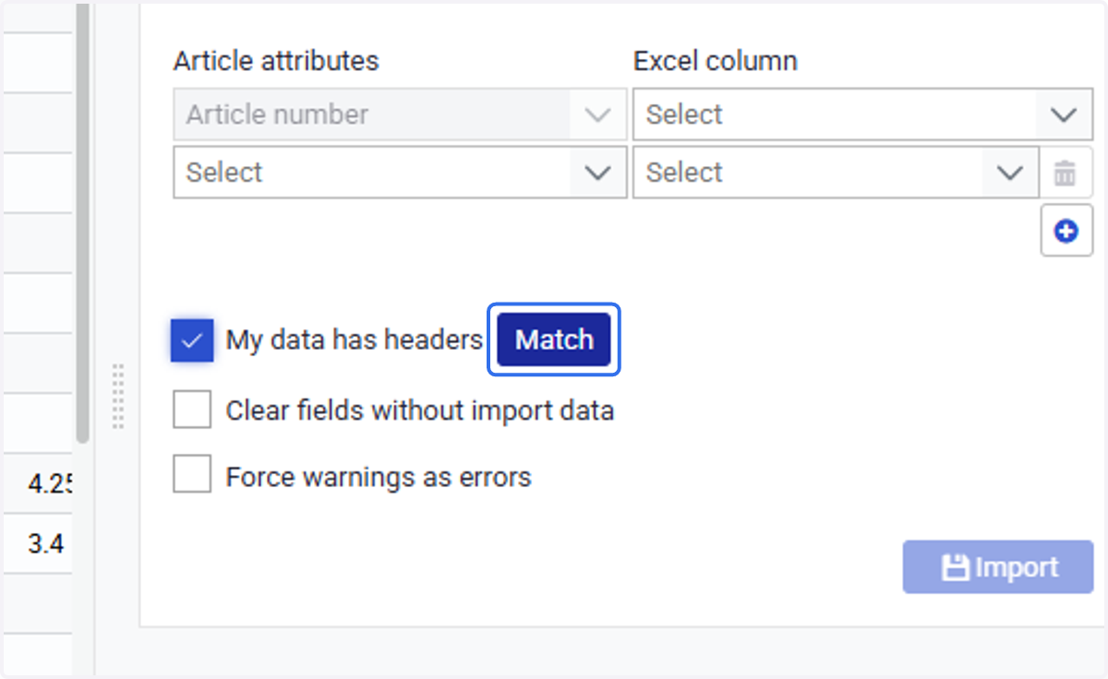Screen dimensions: 1108x679
Task: Select the 3.4 cell in the grid
Action: point(36,543)
